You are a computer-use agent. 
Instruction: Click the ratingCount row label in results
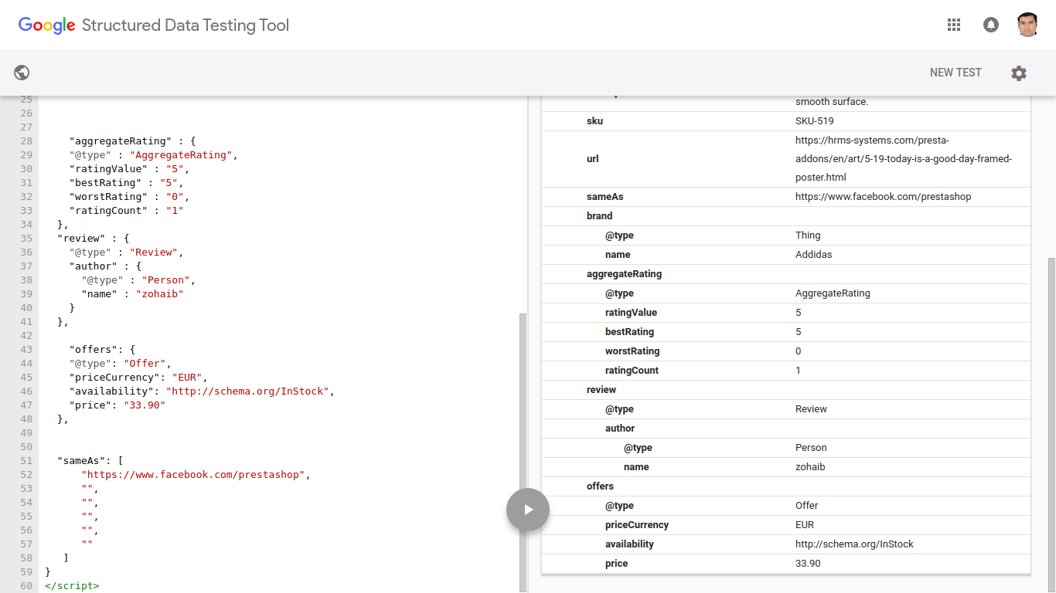pos(632,371)
